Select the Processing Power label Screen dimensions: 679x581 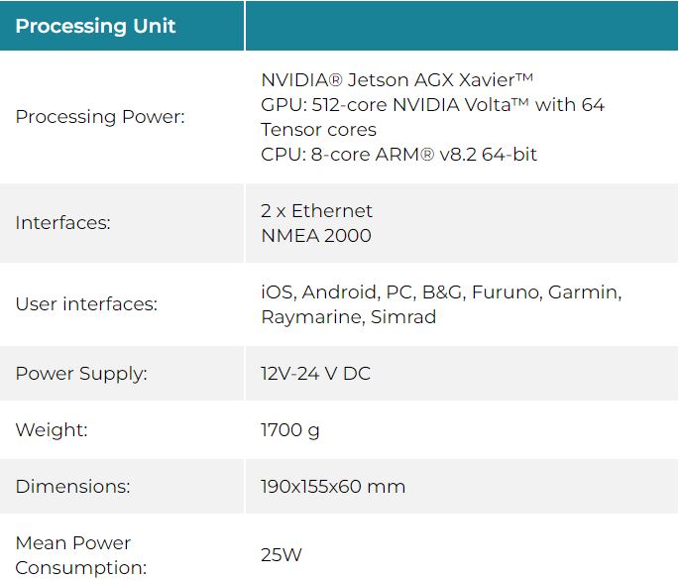click(x=100, y=117)
